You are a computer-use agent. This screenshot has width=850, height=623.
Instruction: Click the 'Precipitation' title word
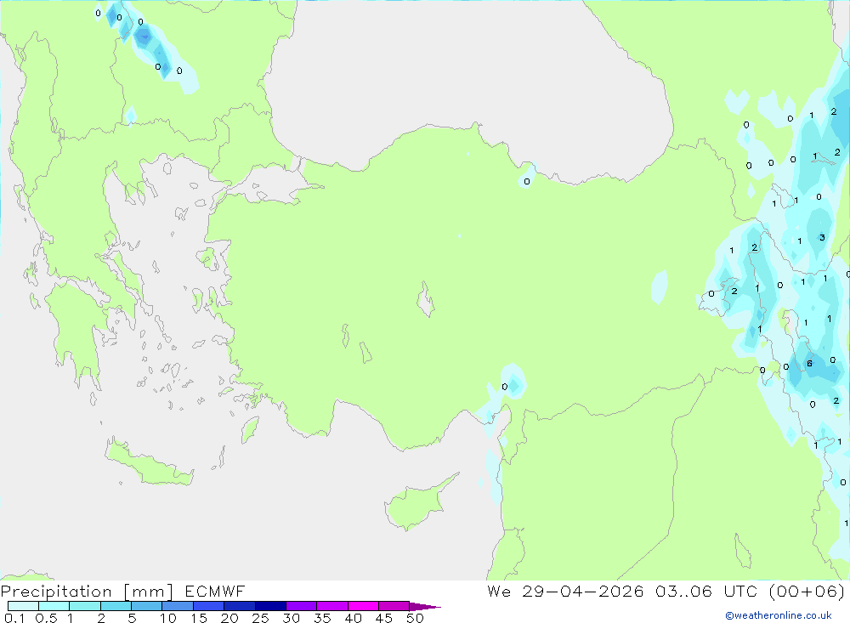click(56, 592)
